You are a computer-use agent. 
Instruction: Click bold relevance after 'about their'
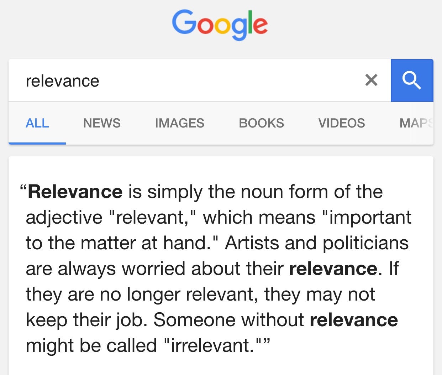(x=333, y=269)
